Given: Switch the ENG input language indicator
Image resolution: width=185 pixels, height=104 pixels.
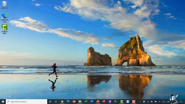Looking at the screenshot, I should 168,102.
